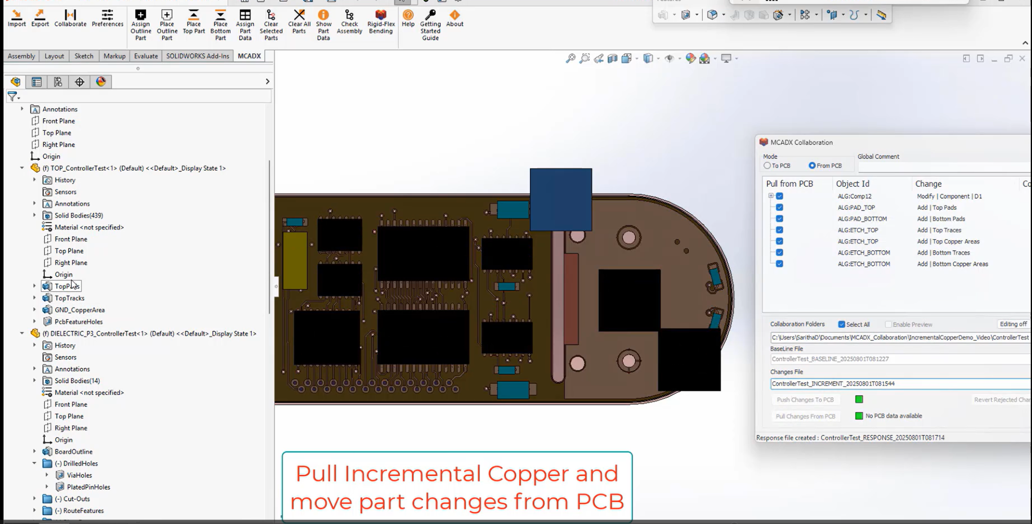Toggle the Select All checkbox
The image size is (1032, 524).
pos(841,324)
